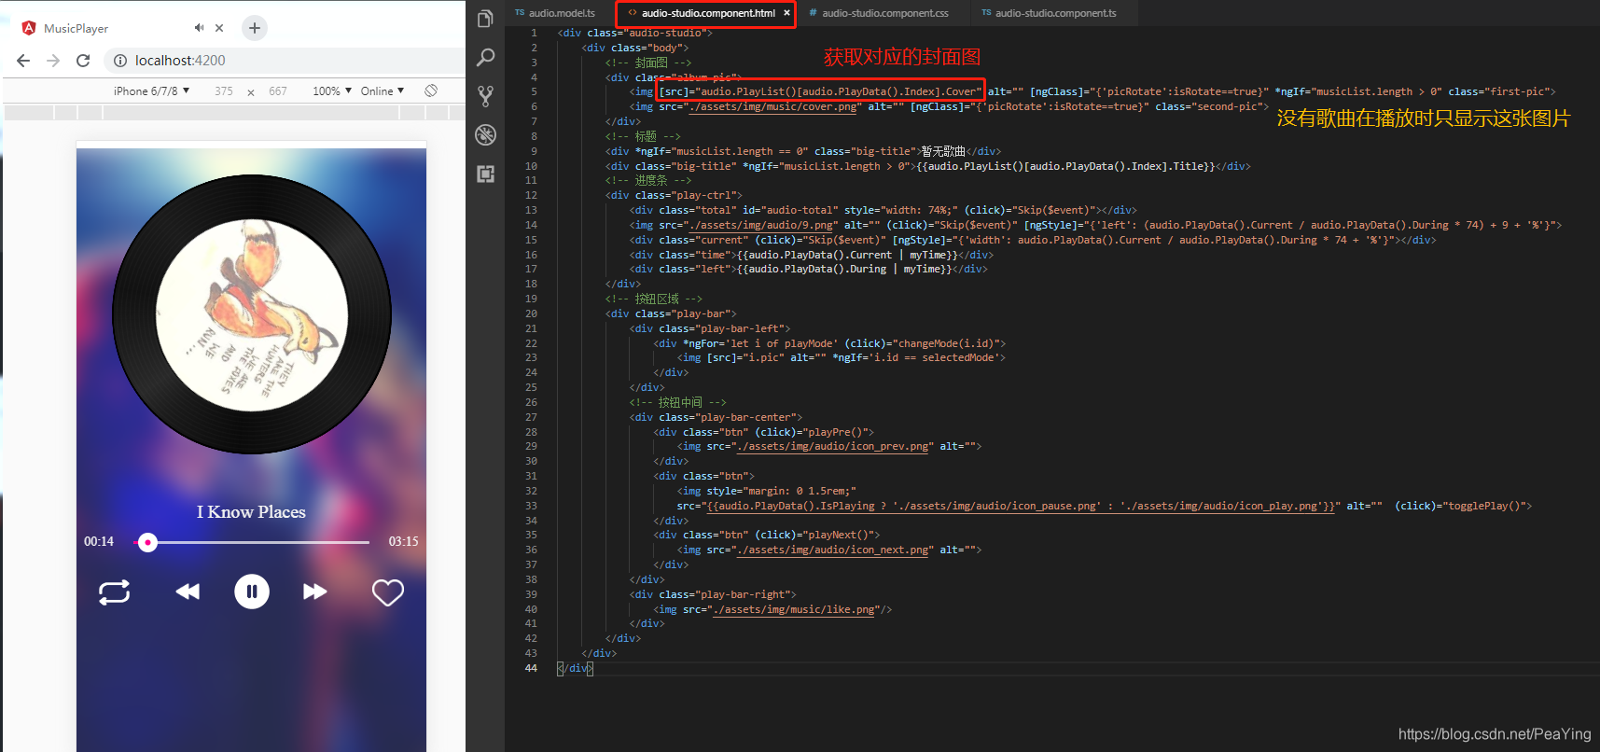Screen dimensions: 1600x752
Task: Open the Source Control icon in VS Code
Action: pyautogui.click(x=485, y=96)
